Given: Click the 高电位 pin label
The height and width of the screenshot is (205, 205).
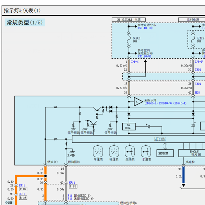Looking at the screenshot, I should [190, 162].
